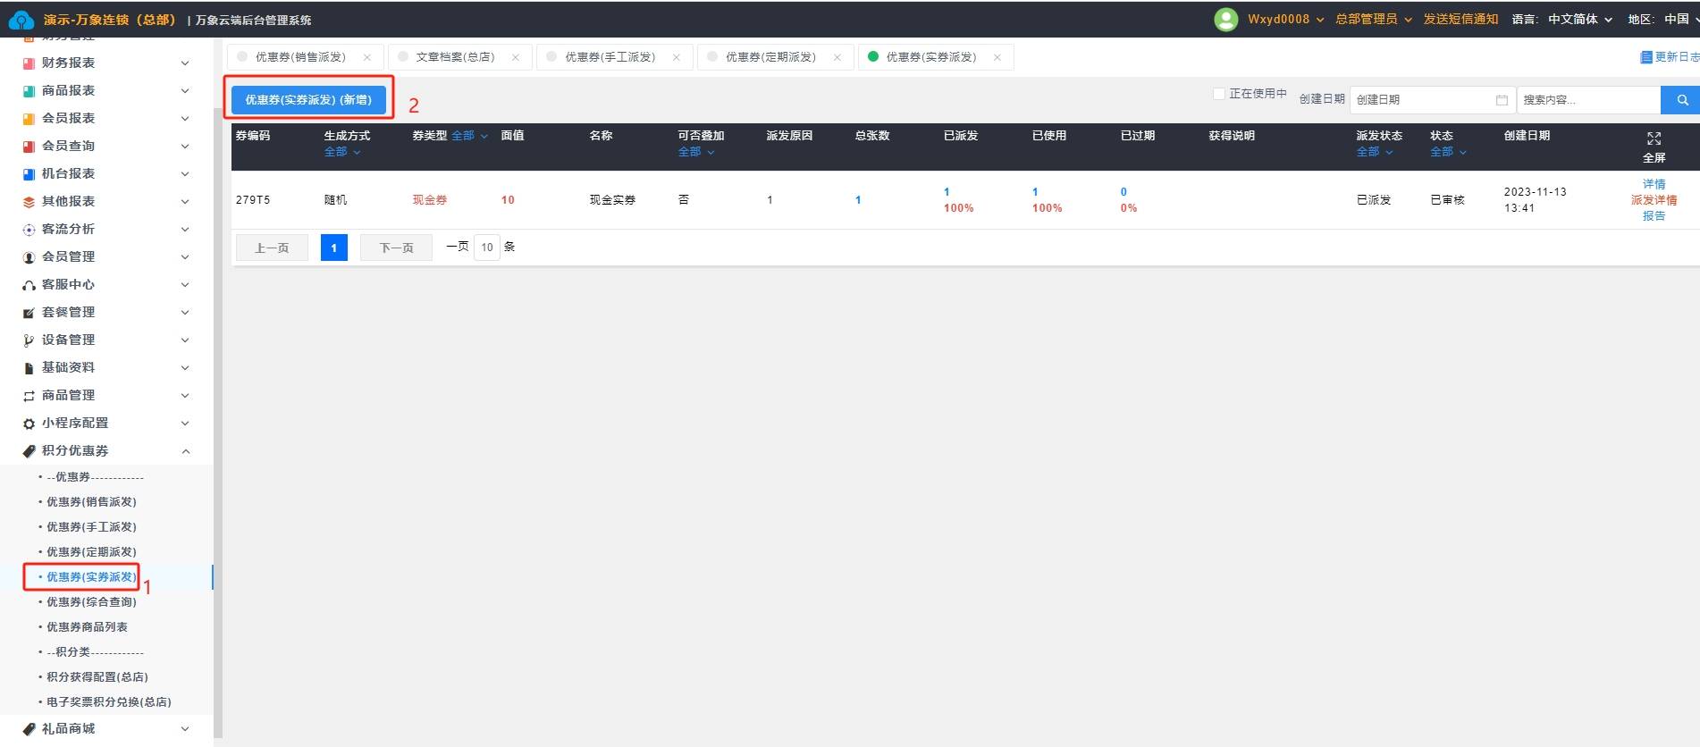Open 积分获得配置(总店) in the sidebar
This screenshot has width=1700, height=747.
click(97, 677)
